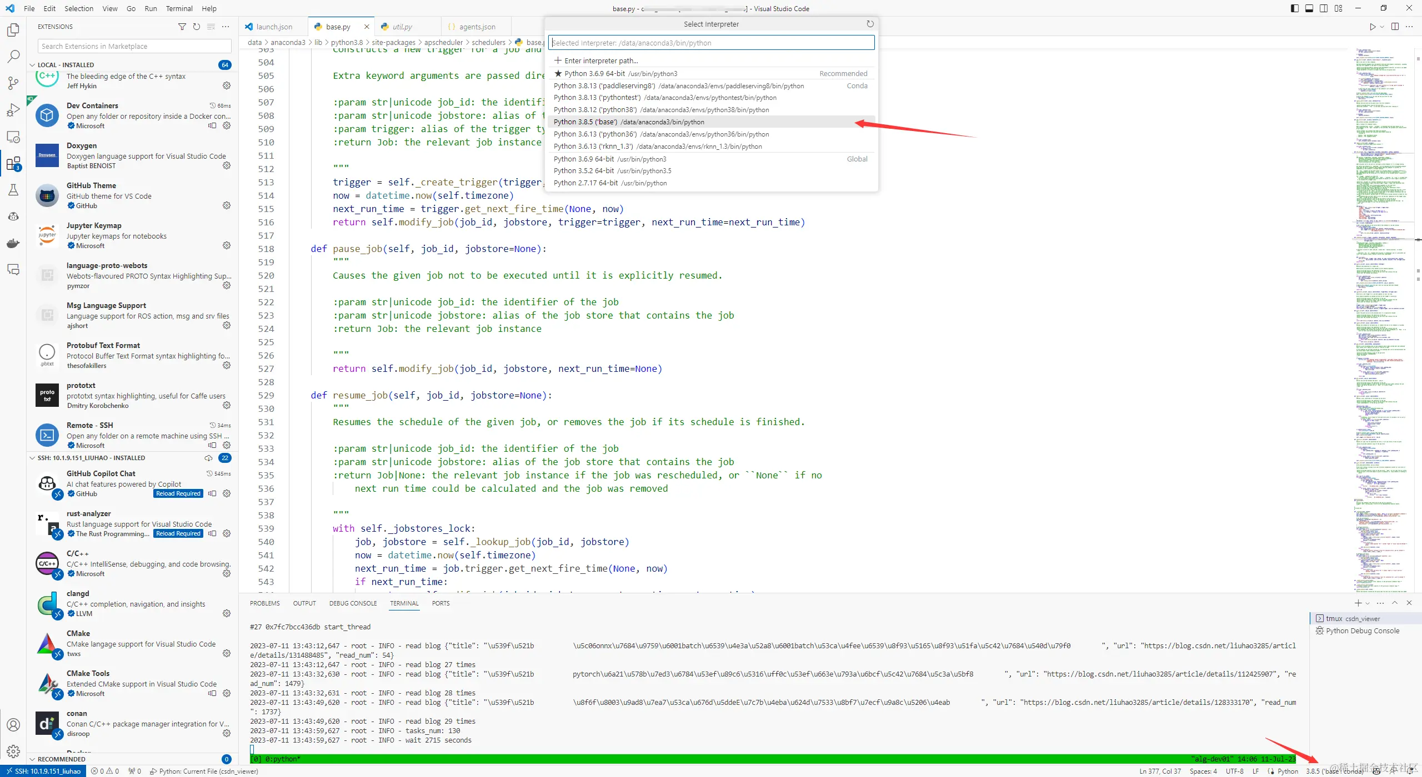Collapse SSH: 10.1.9.151_LIUHAO - INSTALLED section

point(32,458)
